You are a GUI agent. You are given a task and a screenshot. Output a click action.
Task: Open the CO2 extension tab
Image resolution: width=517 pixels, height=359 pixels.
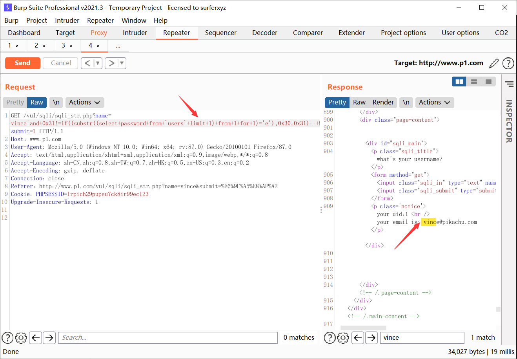click(501, 33)
